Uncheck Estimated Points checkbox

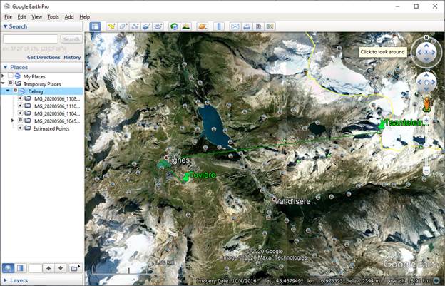20,128
